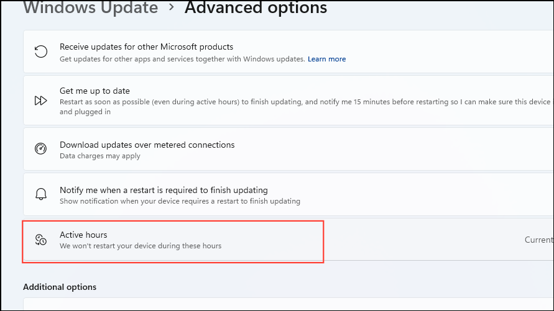Click "Restart as soon as possible" description text

point(305,102)
